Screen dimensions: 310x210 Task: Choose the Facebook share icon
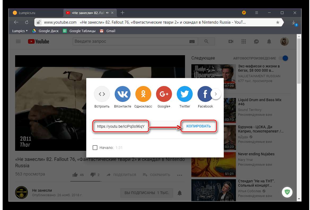click(205, 94)
